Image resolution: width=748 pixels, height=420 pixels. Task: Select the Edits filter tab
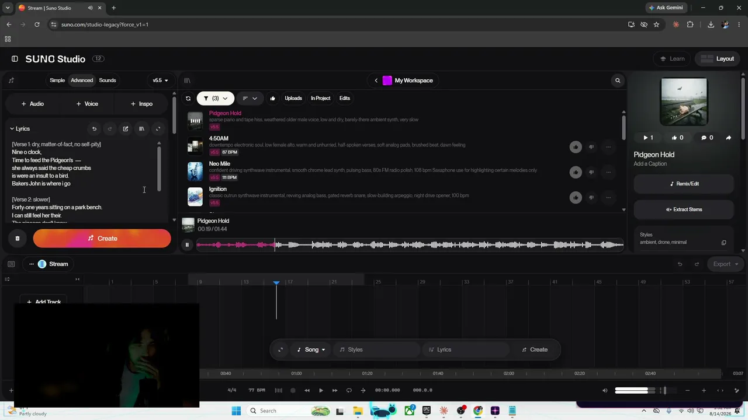[345, 99]
